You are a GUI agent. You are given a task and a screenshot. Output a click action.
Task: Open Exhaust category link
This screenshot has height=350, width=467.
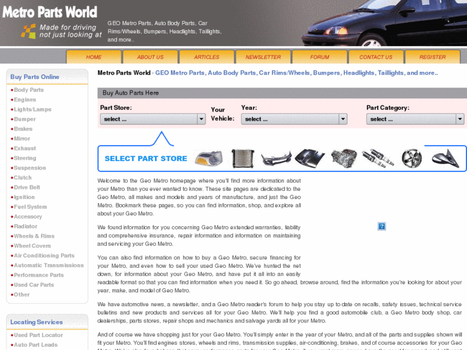pyautogui.click(x=25, y=148)
